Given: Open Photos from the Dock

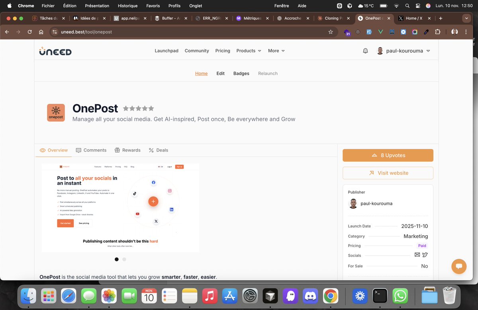Looking at the screenshot, I should click(x=109, y=296).
